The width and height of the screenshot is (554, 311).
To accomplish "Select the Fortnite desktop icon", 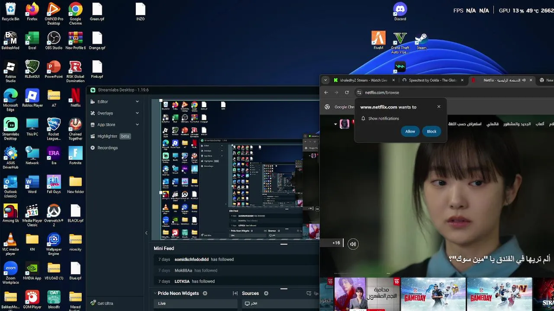I will click(75, 156).
